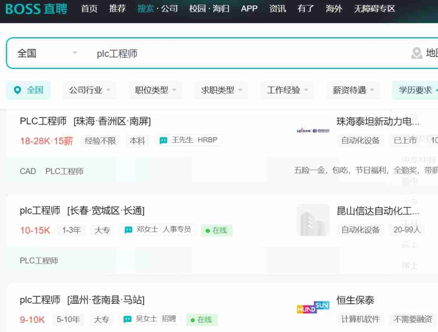
Task: Open the 珠海泰坦新动力电 company link
Action: [378, 121]
